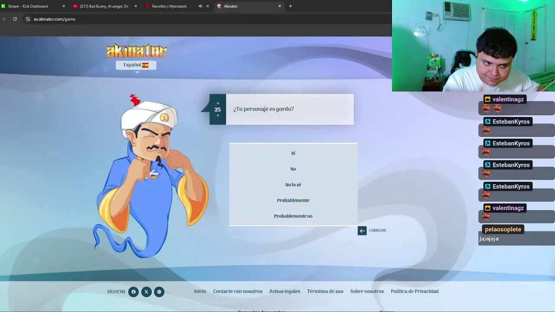Screen dimensions: 555x312
Task: Click the third social media icon
Action: [x=159, y=292]
